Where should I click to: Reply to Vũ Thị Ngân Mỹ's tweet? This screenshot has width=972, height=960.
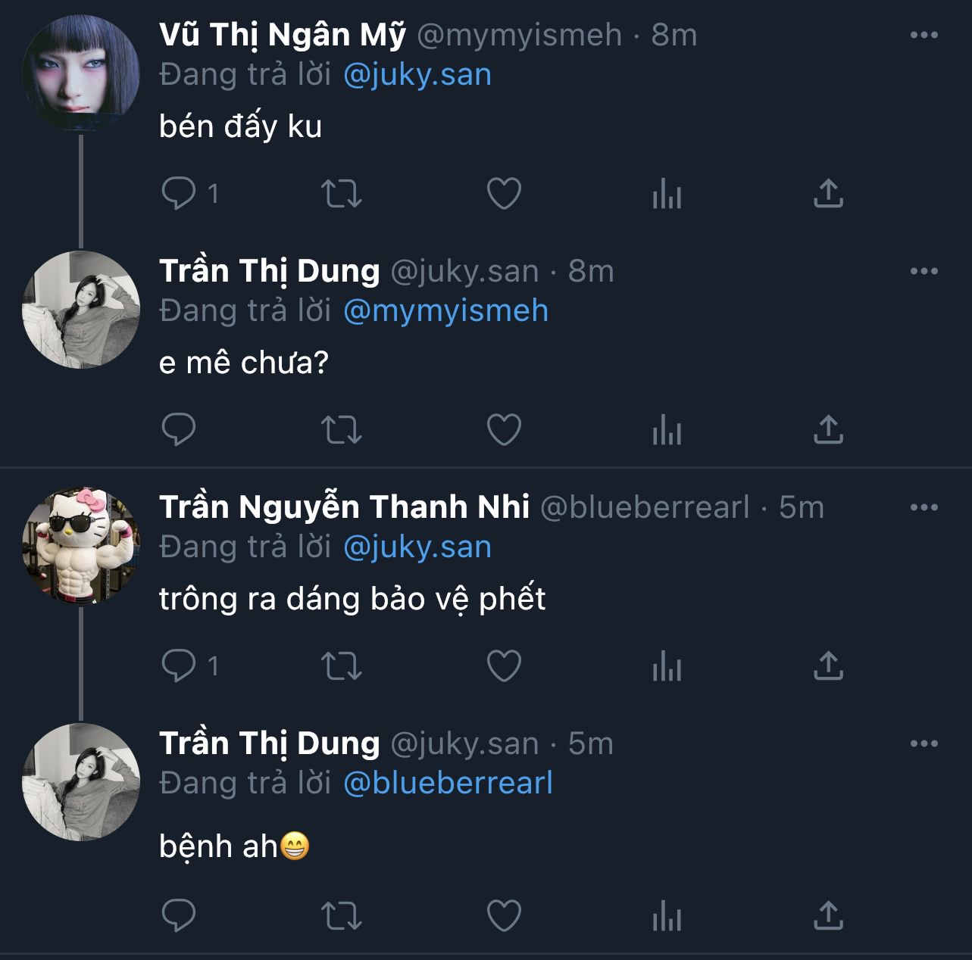click(x=180, y=193)
